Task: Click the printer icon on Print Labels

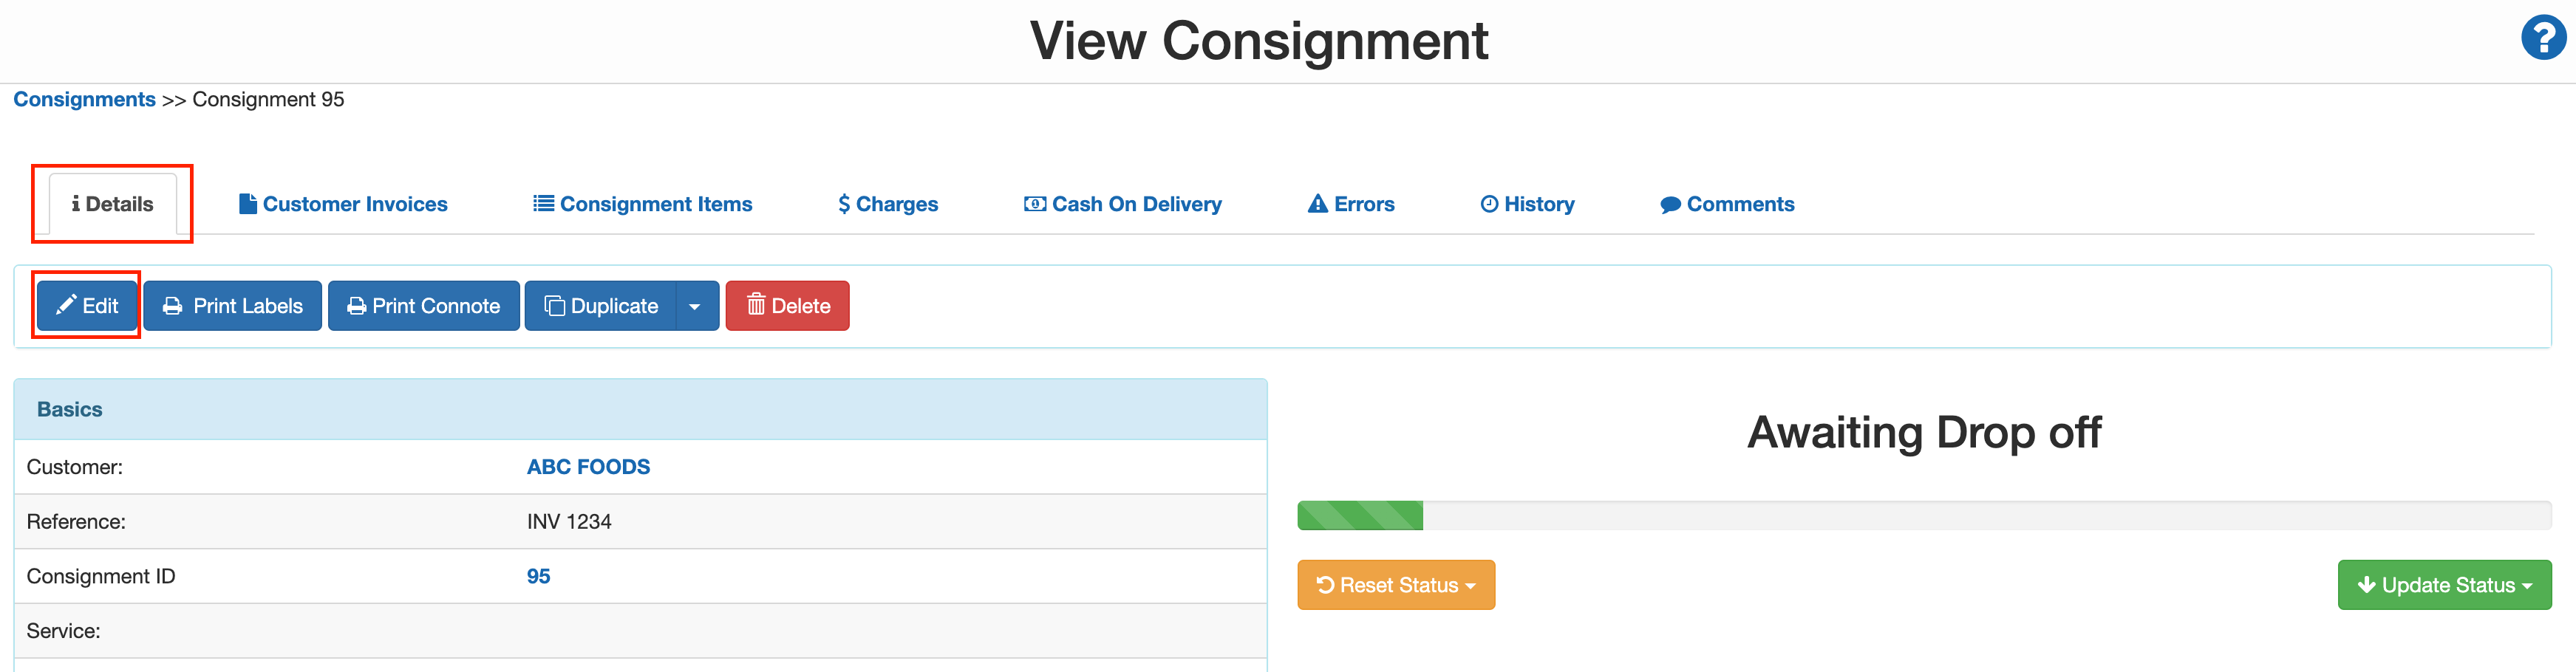Action: 172,305
